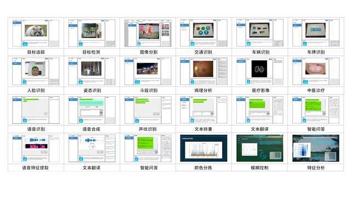This screenshot has height=197, width=351.
Task: Select the 颜色分拣 caption
Action: click(203, 168)
